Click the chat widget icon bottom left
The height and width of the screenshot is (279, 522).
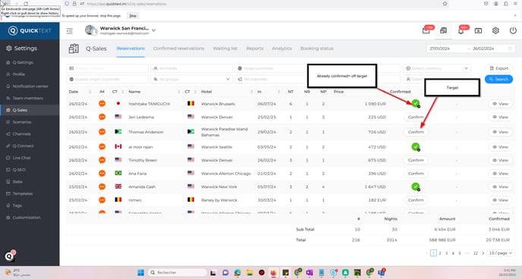coord(10,256)
